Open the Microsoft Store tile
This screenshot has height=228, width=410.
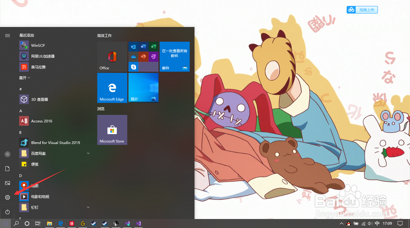pyautogui.click(x=112, y=130)
